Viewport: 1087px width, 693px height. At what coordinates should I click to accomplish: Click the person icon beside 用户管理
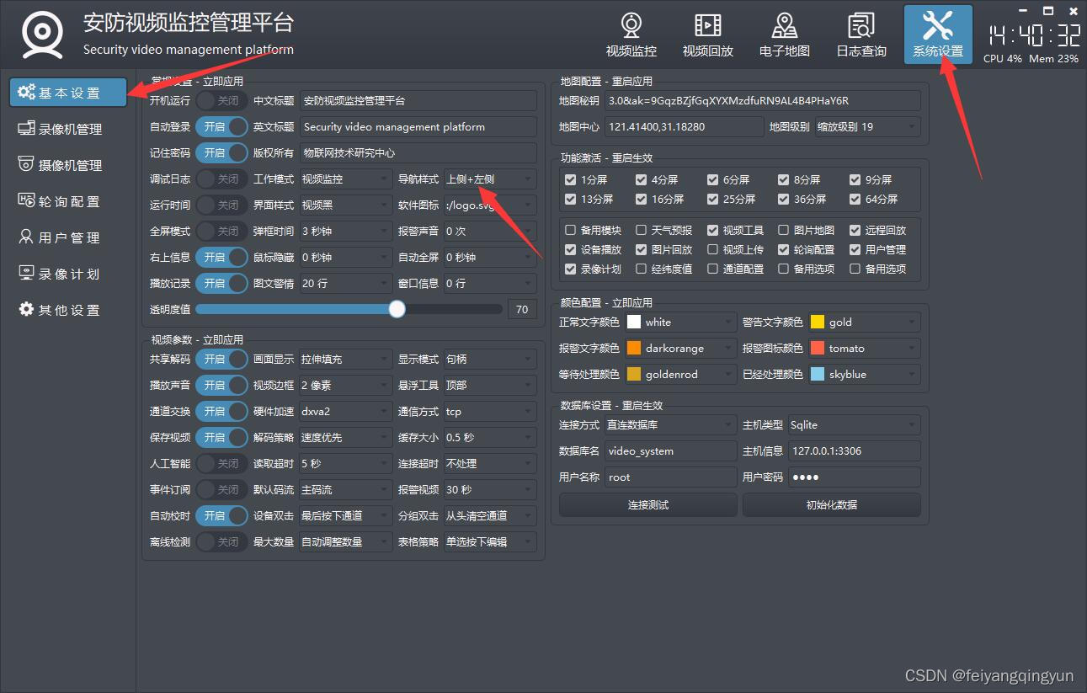click(x=26, y=237)
